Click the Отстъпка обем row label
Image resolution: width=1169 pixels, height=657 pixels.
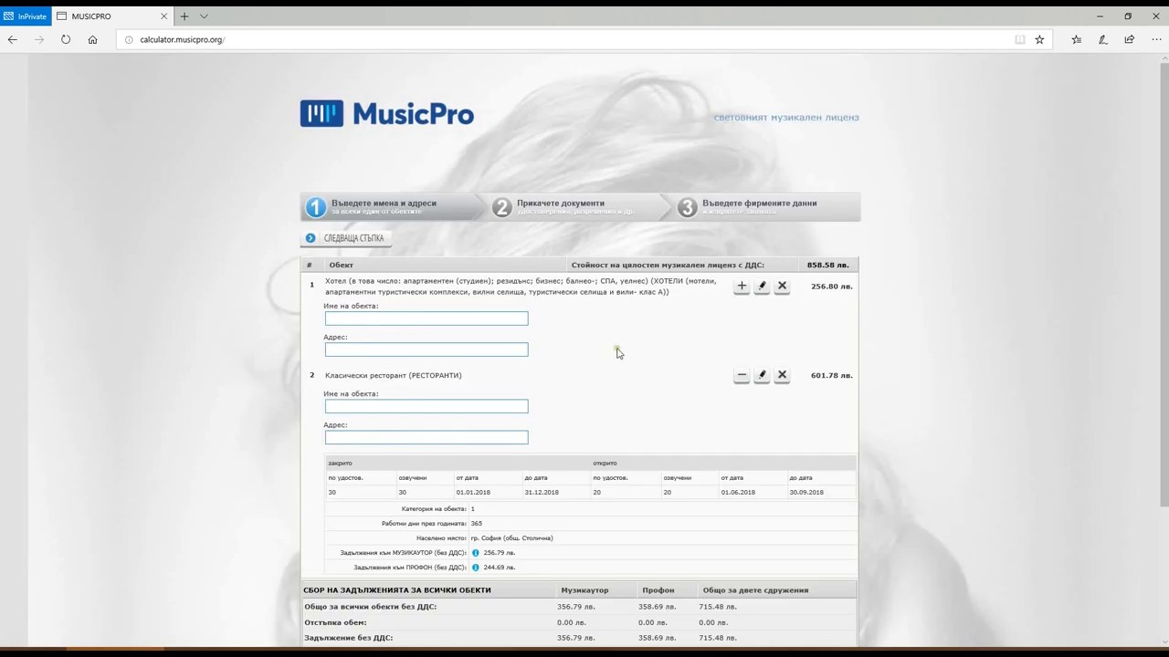click(335, 622)
